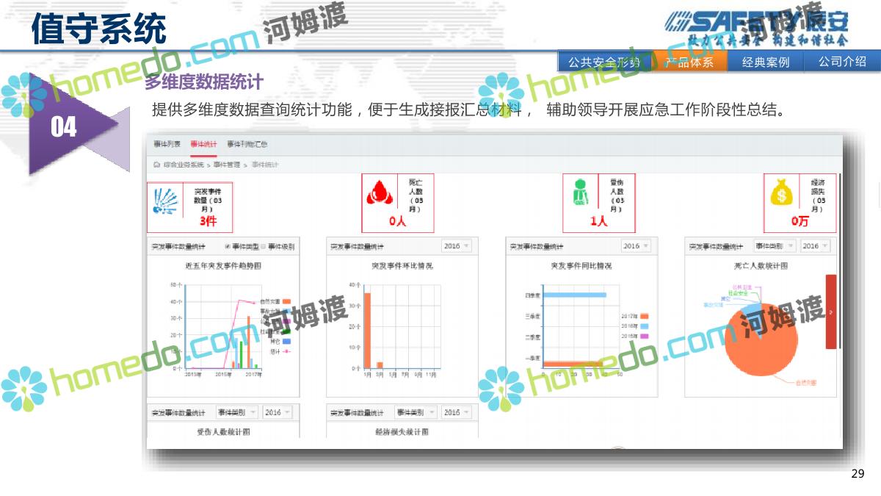Click the 事件管理 breadcrumb link
The height and width of the screenshot is (496, 881).
coord(227,165)
